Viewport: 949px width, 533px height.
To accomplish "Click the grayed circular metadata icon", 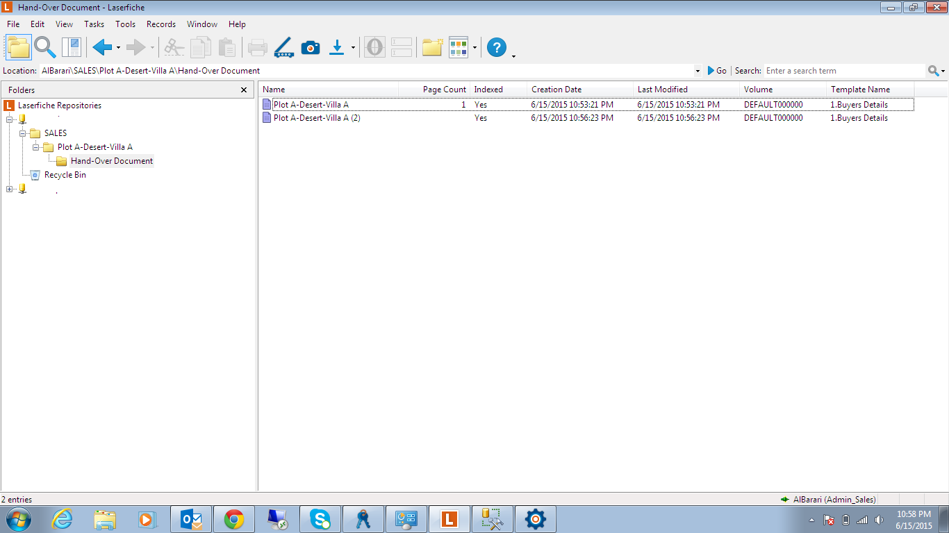I will 374,47.
